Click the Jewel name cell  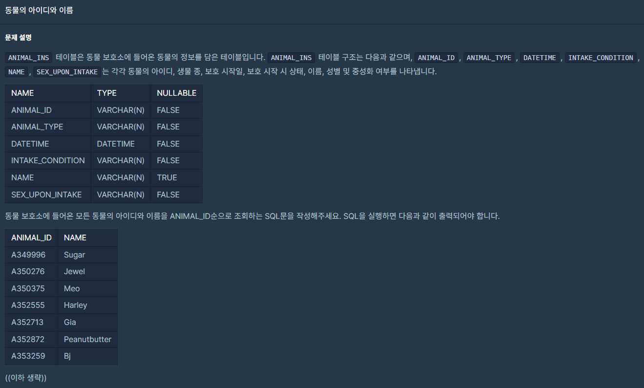pyautogui.click(x=74, y=271)
